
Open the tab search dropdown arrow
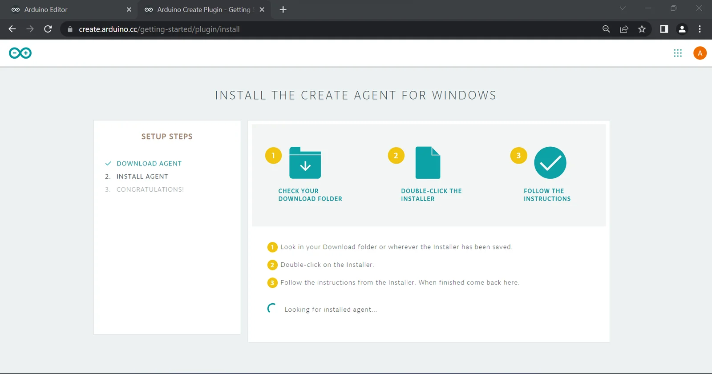[x=623, y=8]
